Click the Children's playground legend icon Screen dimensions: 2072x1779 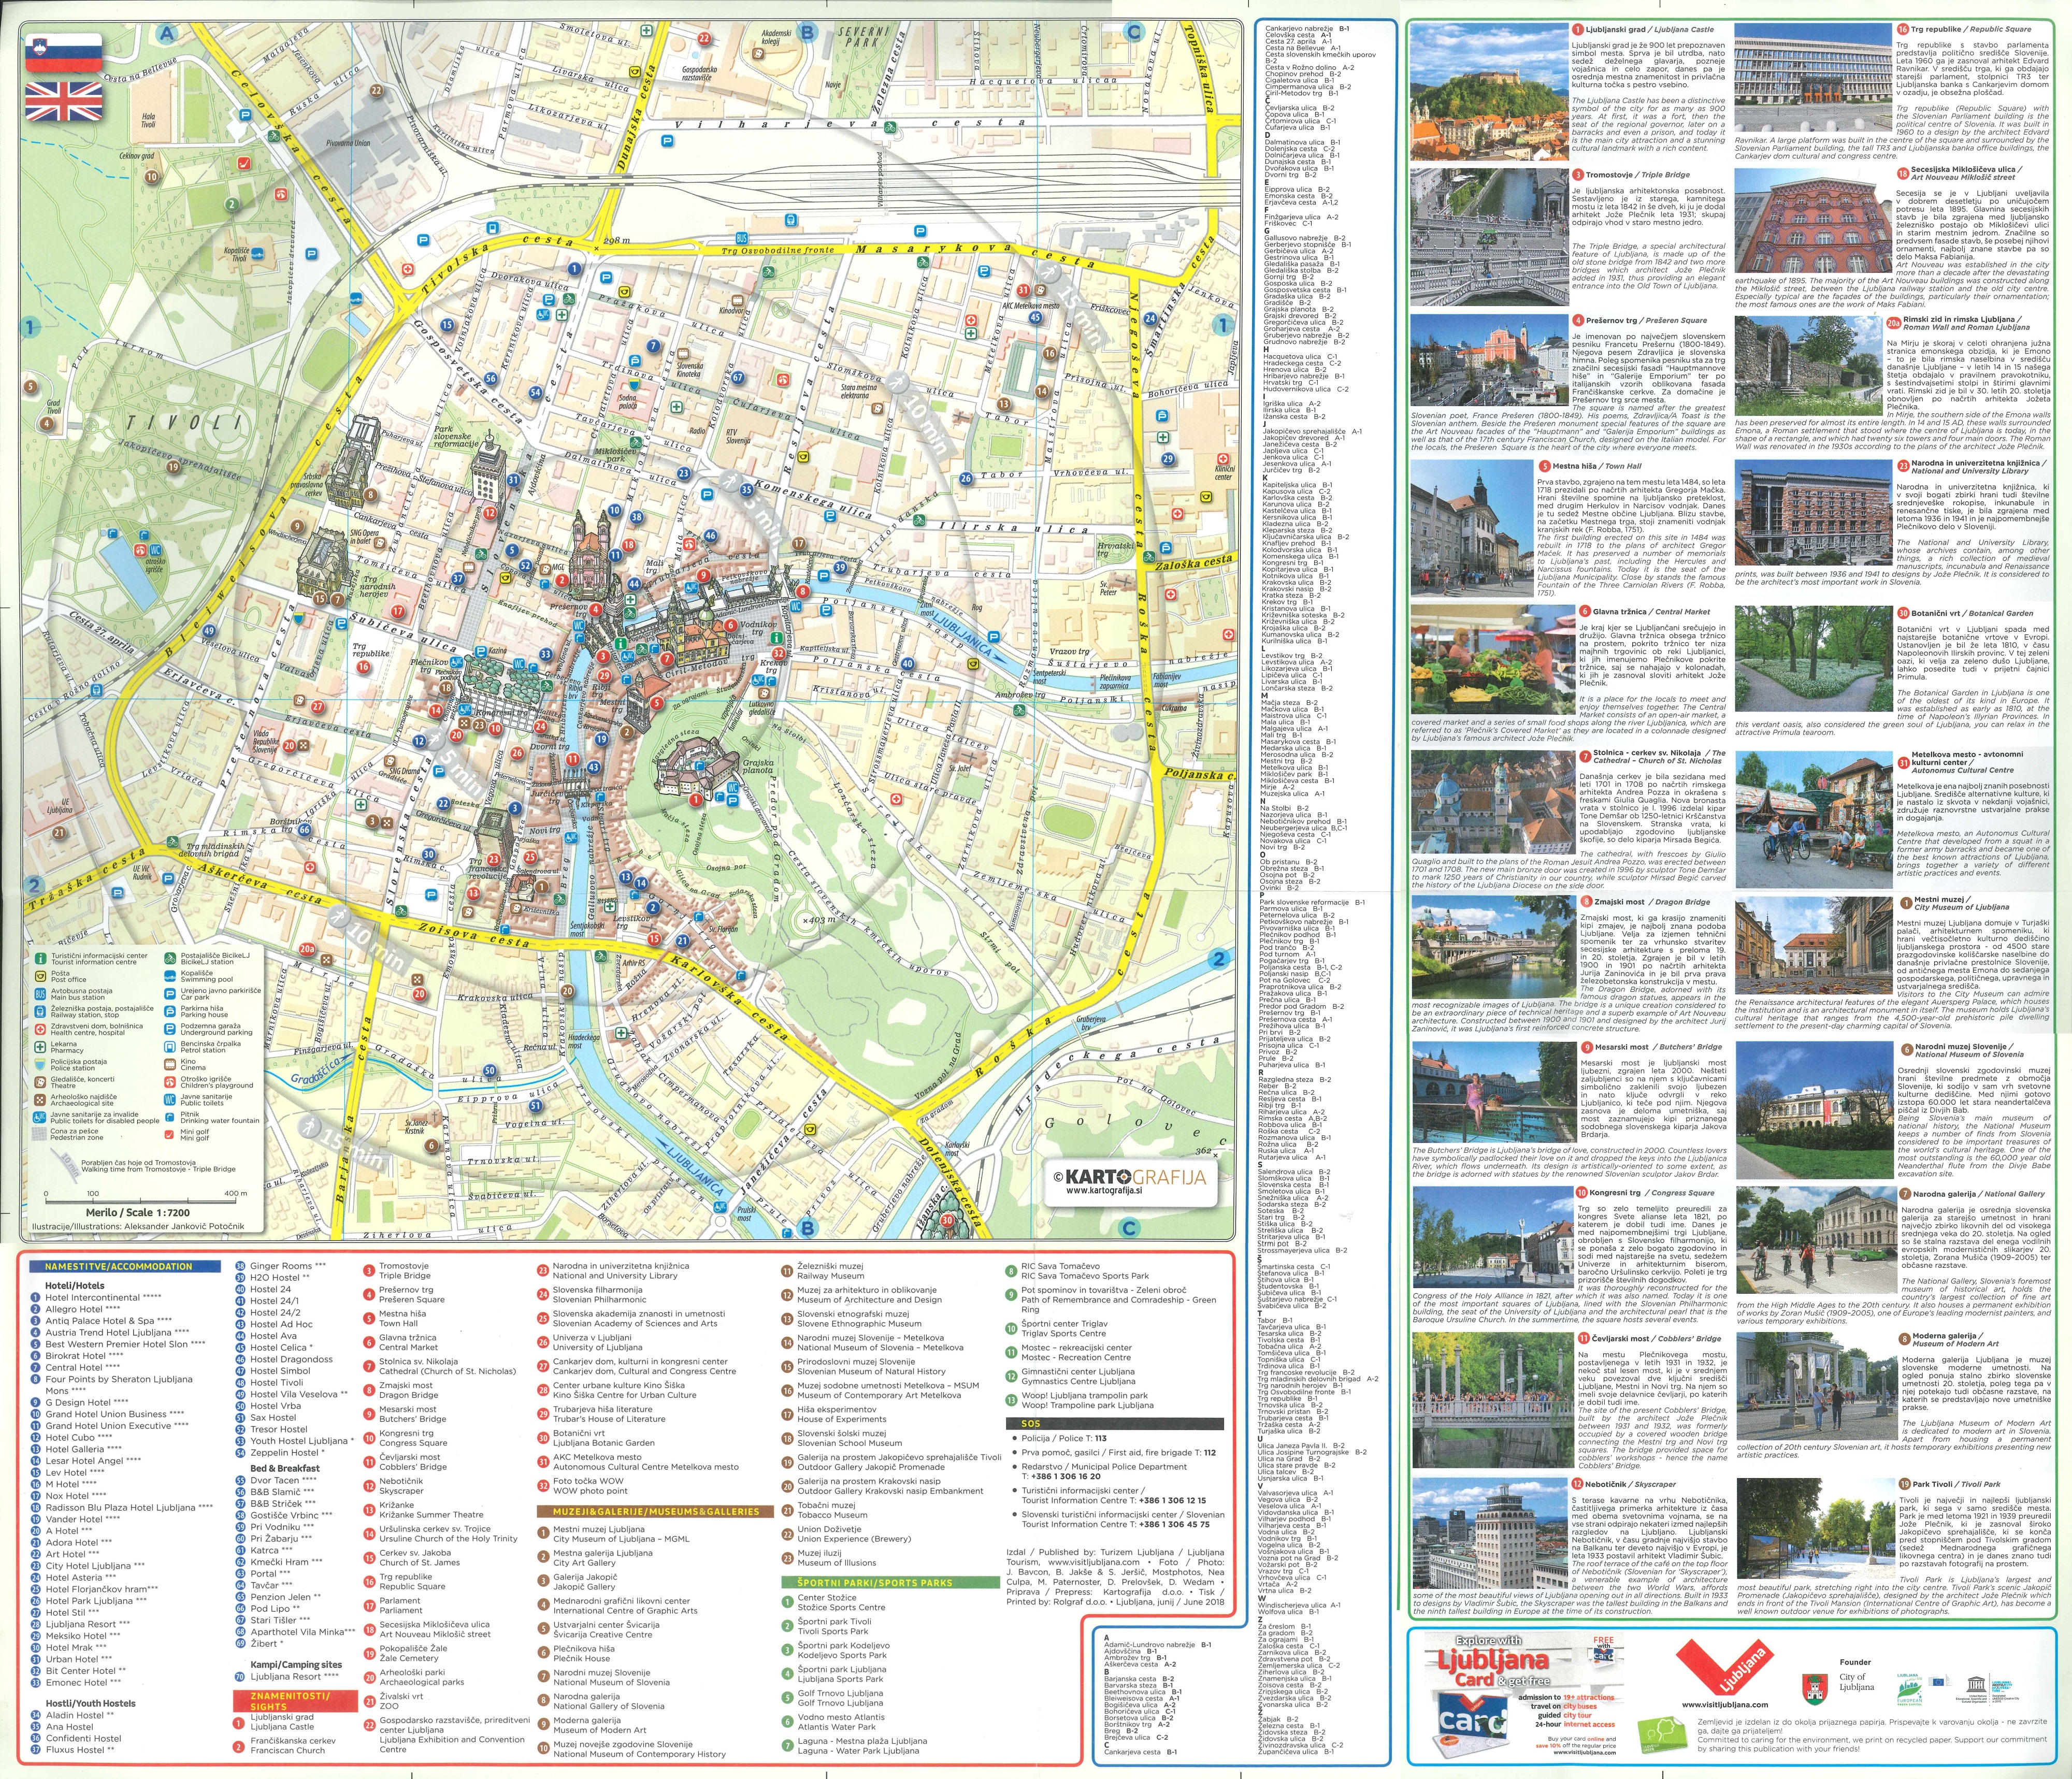[169, 1081]
